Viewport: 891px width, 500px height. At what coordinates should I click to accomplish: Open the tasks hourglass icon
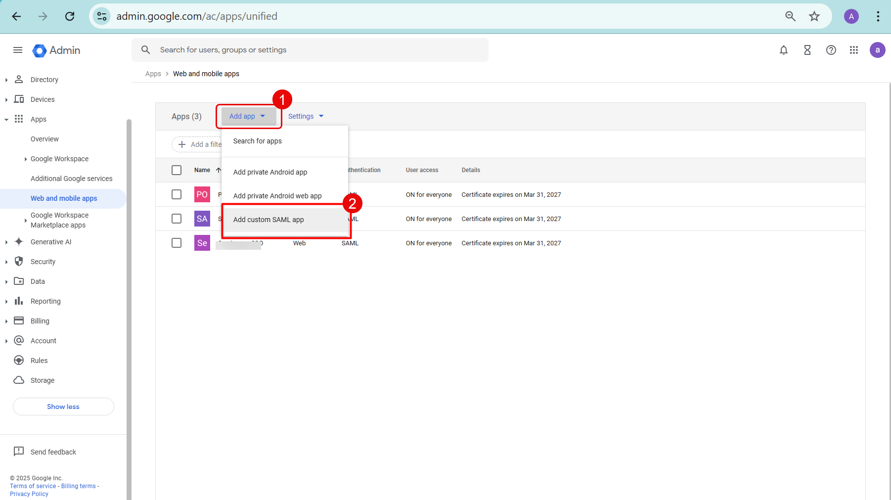pyautogui.click(x=807, y=50)
